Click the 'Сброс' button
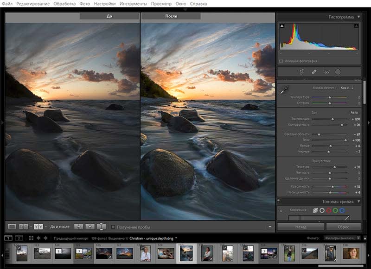 [x=344, y=227]
